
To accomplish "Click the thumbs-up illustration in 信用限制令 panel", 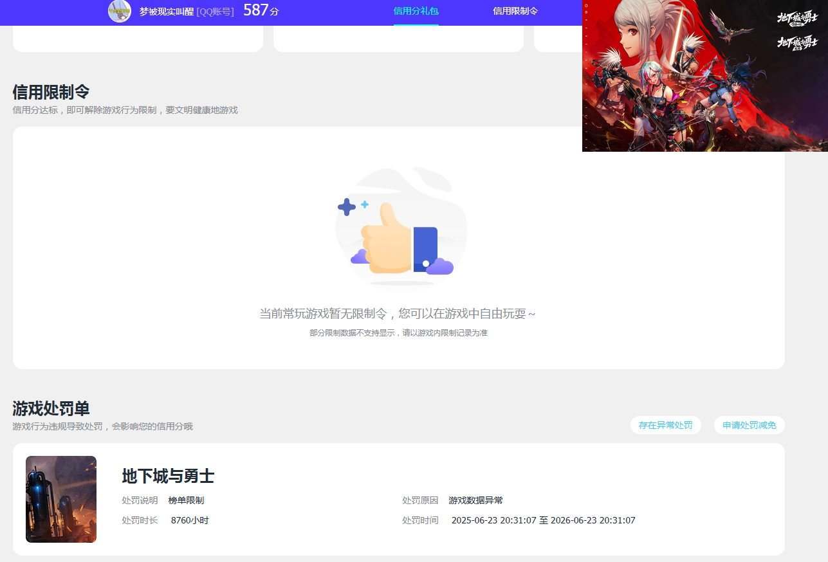I will [x=401, y=230].
